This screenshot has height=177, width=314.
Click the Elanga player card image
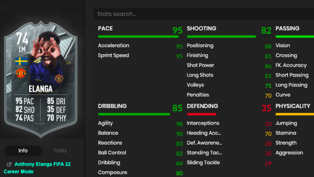click(41, 79)
